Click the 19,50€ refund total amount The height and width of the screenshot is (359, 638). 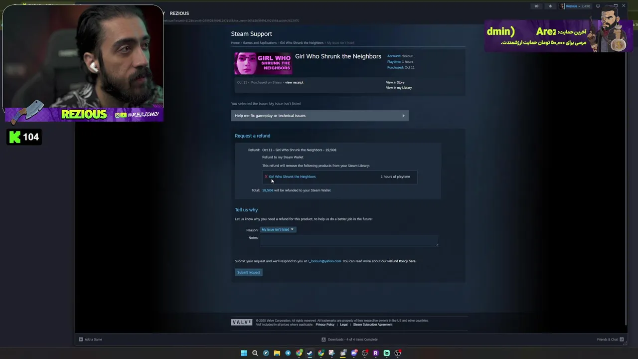click(x=268, y=190)
